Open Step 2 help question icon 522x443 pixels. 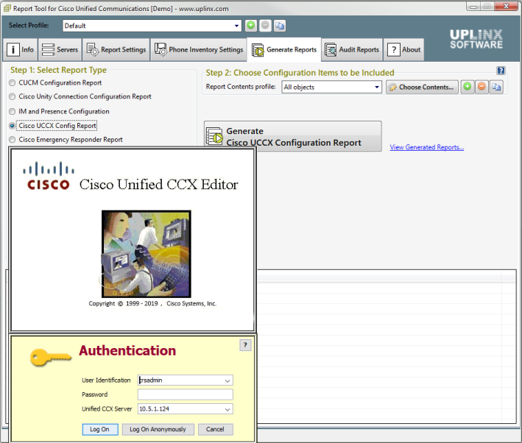pos(501,71)
